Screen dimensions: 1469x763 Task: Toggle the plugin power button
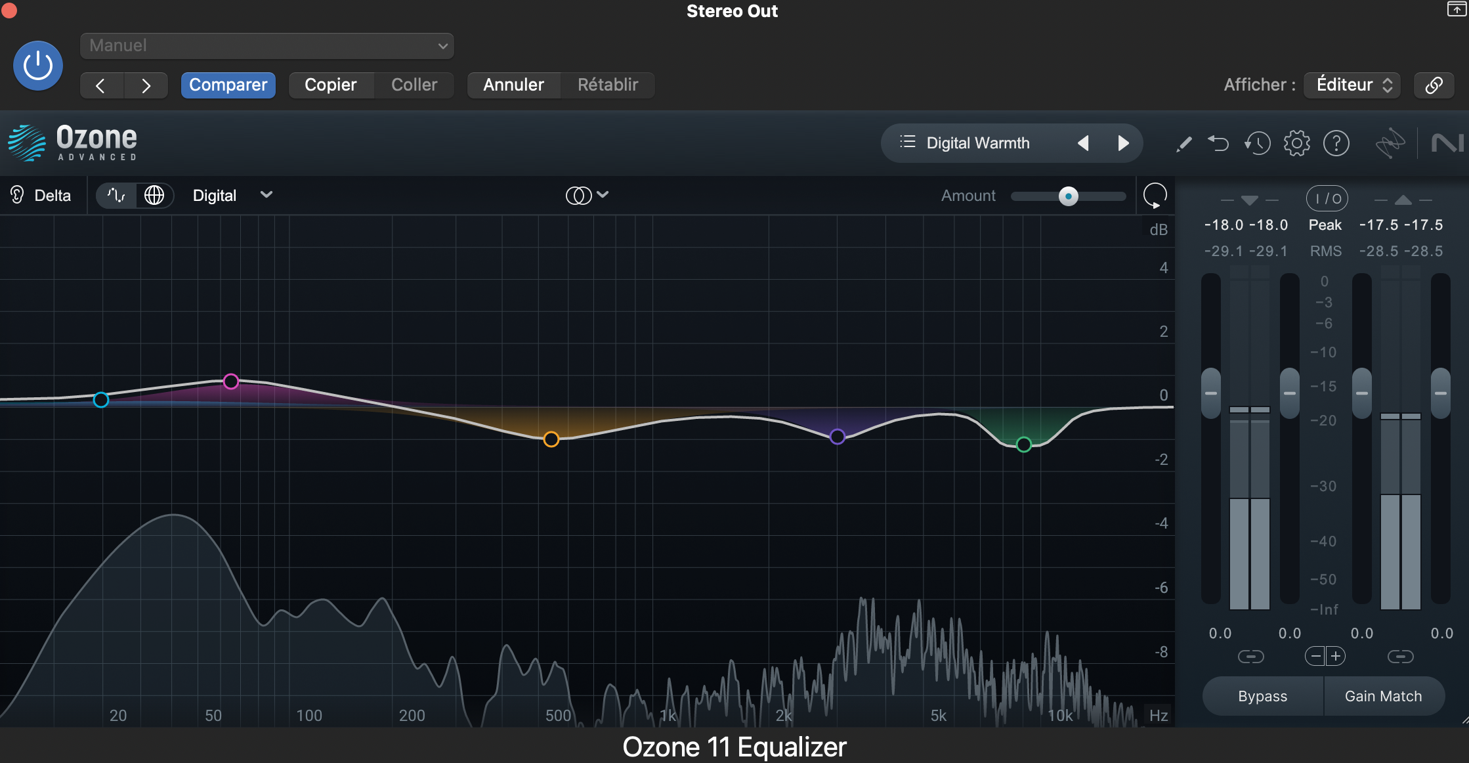tap(38, 66)
